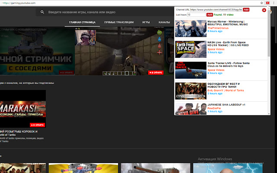Switch to ГЛАВНАЯ СТРАНИЦА tab

pos(82,22)
